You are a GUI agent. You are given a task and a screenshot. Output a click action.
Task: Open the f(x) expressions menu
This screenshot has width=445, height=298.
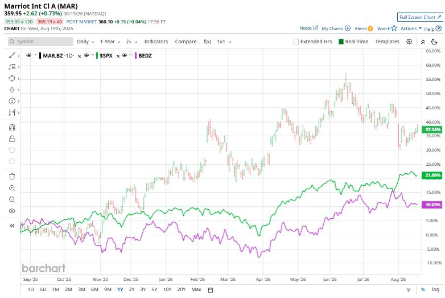(207, 42)
